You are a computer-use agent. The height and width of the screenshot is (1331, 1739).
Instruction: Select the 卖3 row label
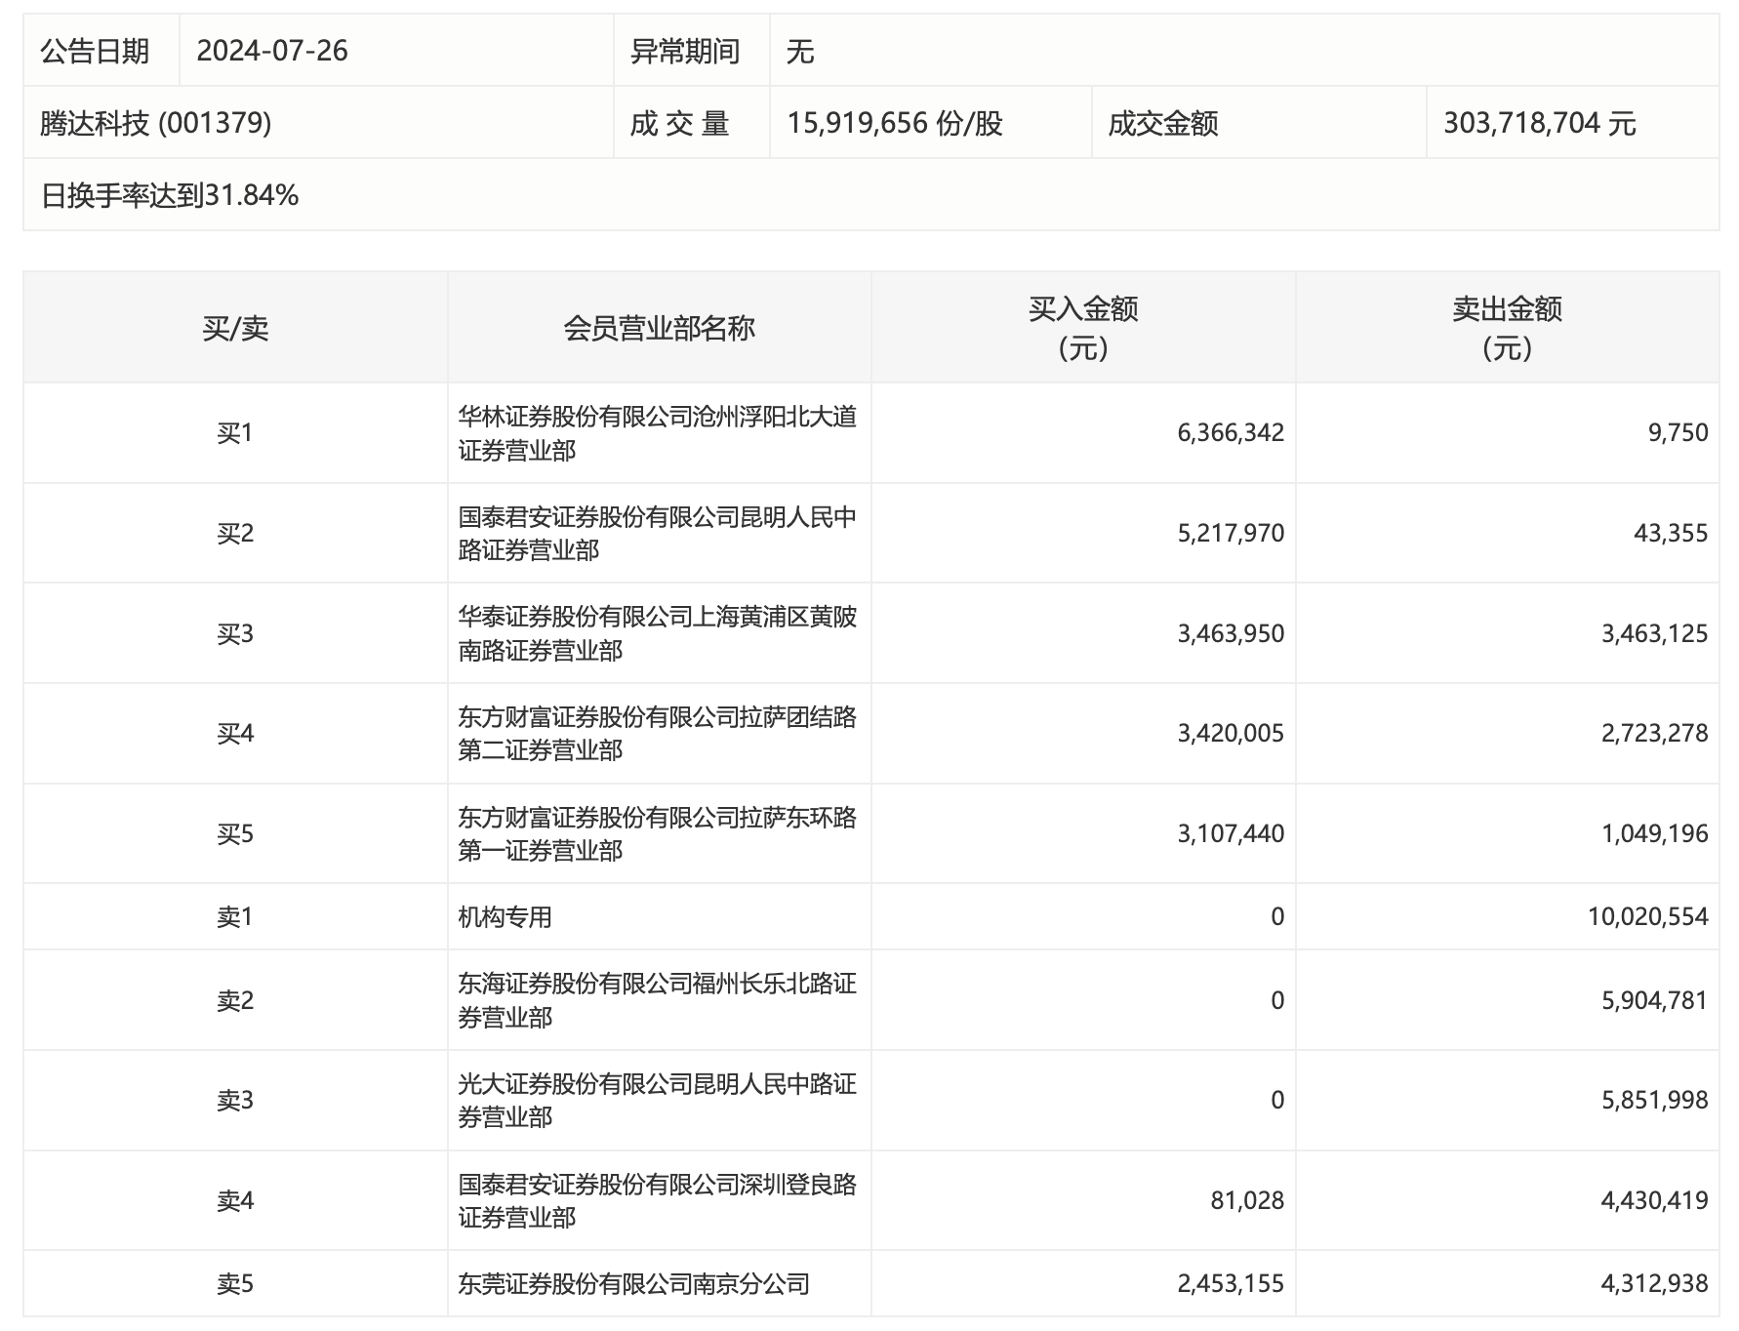[x=235, y=1100]
